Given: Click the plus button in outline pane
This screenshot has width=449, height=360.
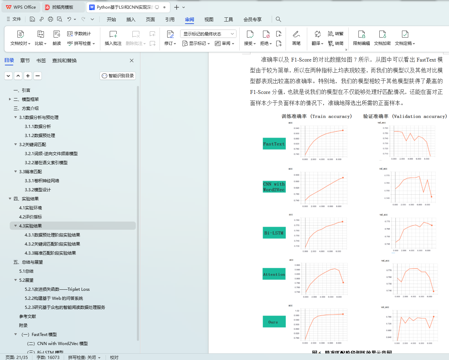Looking at the screenshot, I should 28,76.
